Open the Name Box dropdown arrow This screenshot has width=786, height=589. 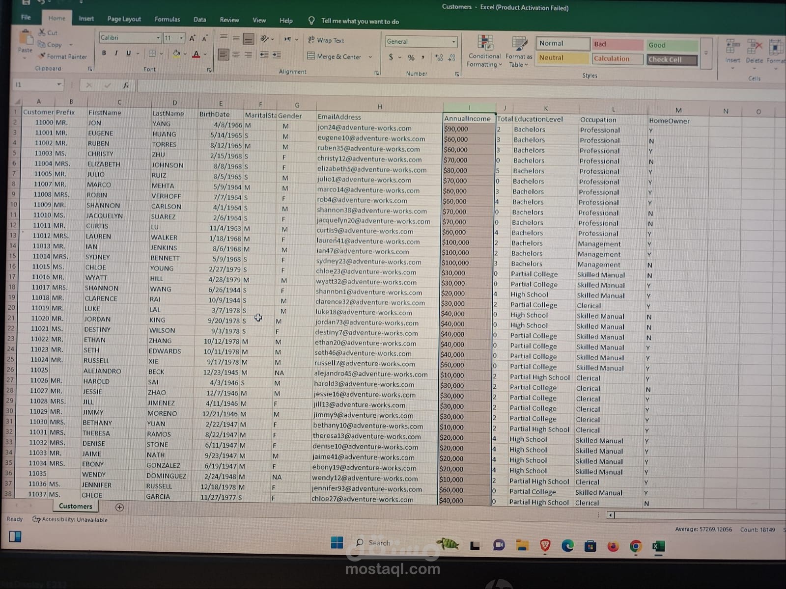pos(59,84)
